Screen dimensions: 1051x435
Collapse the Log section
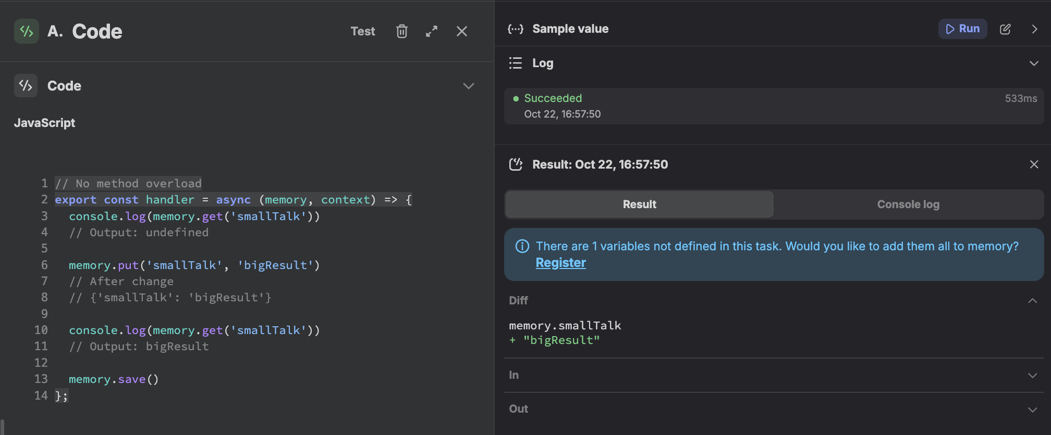click(x=1033, y=63)
